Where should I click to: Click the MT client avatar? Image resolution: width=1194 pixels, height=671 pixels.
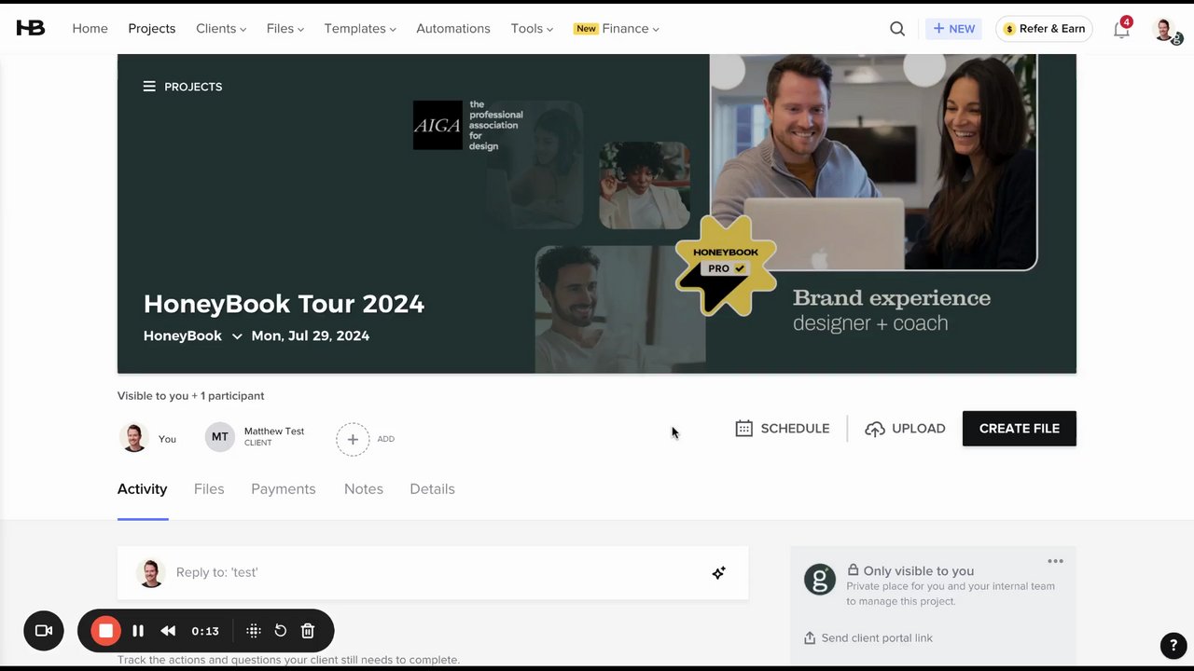[x=220, y=436]
